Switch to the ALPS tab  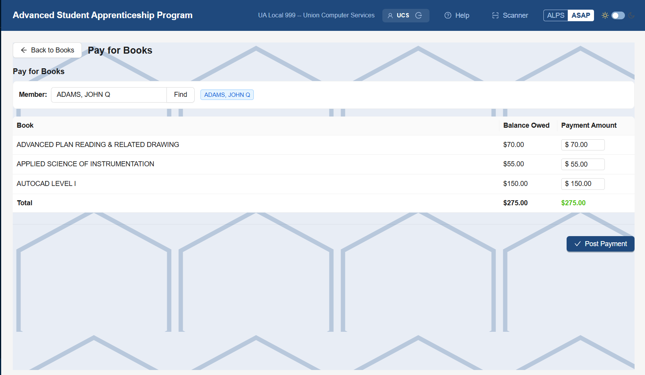pyautogui.click(x=556, y=15)
